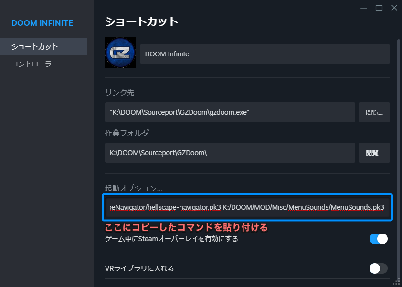This screenshot has height=287, width=402.
Task: Click the リンク先 target path field
Action: pos(230,112)
